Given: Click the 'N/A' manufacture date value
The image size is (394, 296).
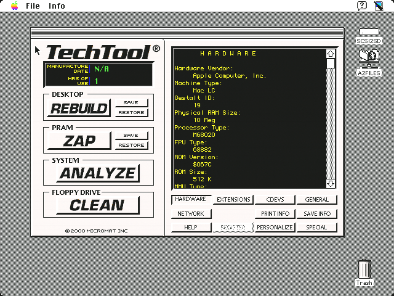Looking at the screenshot, I should [102, 68].
